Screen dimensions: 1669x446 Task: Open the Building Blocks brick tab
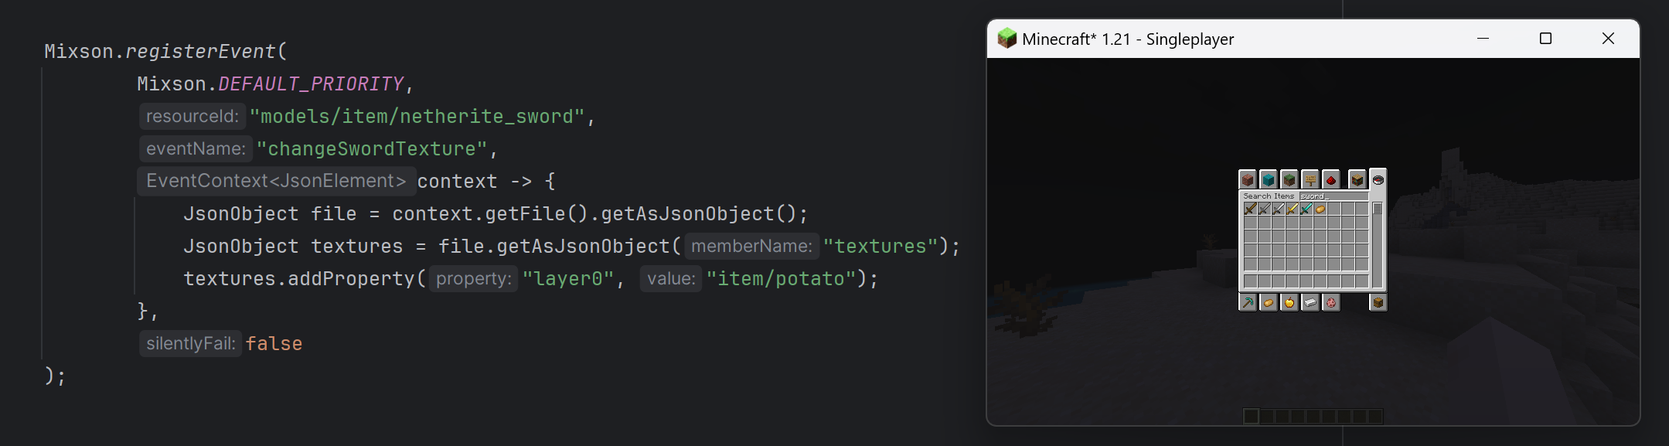[x=1248, y=179]
